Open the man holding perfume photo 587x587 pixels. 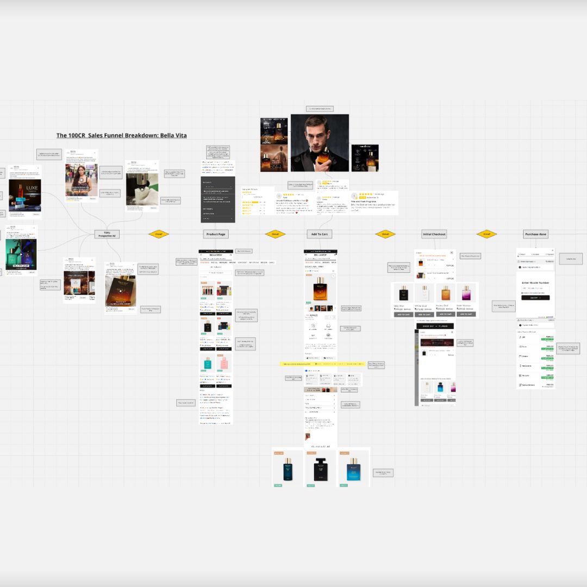click(x=320, y=142)
